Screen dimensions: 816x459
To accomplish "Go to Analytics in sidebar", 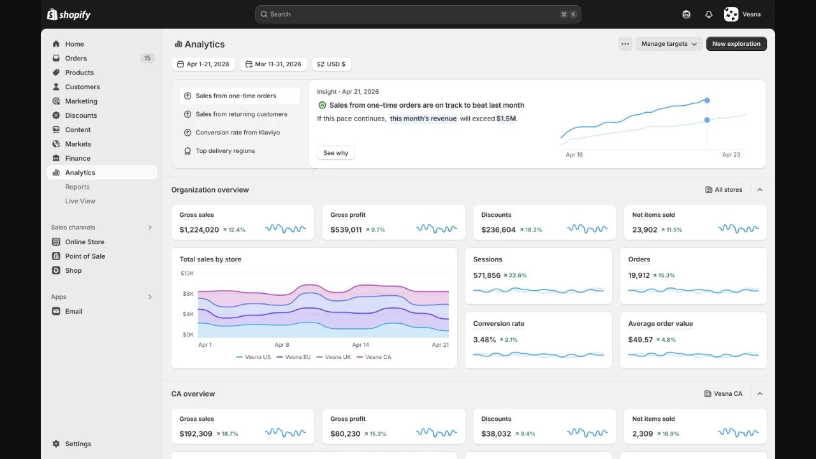I will [102, 173].
